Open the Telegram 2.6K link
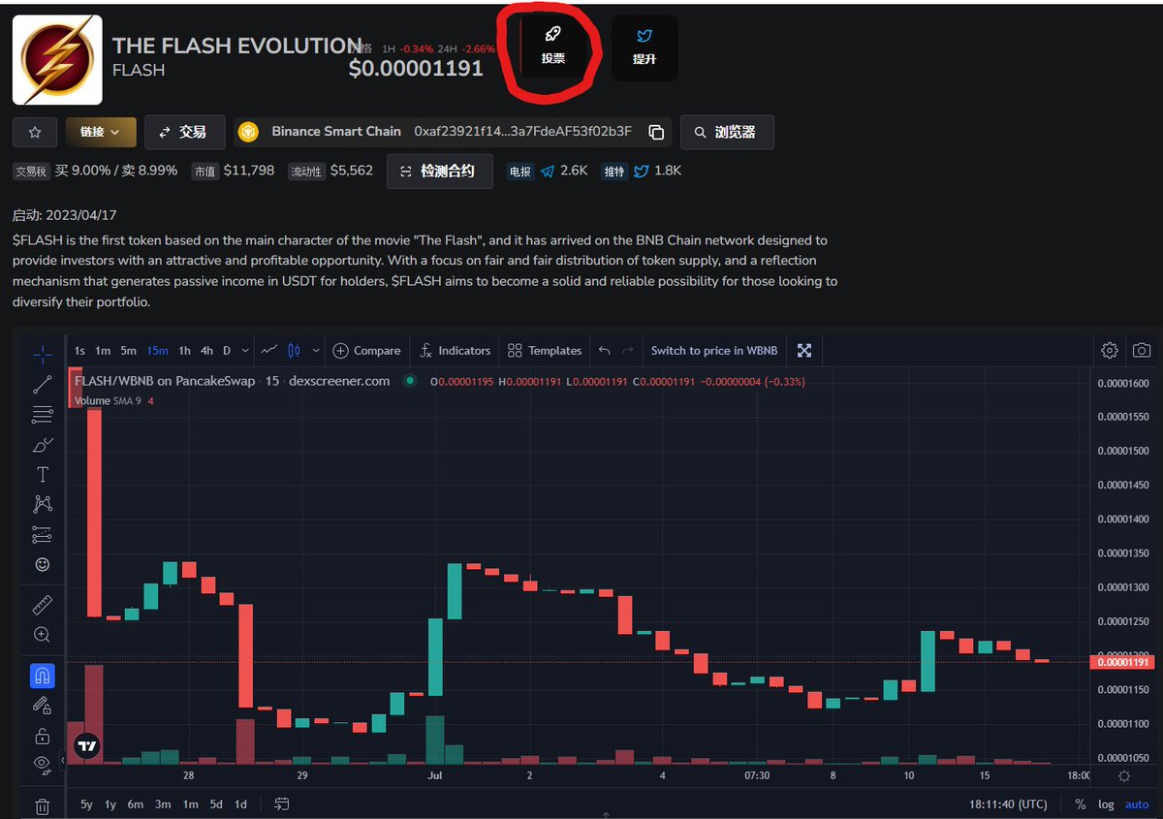 point(564,171)
